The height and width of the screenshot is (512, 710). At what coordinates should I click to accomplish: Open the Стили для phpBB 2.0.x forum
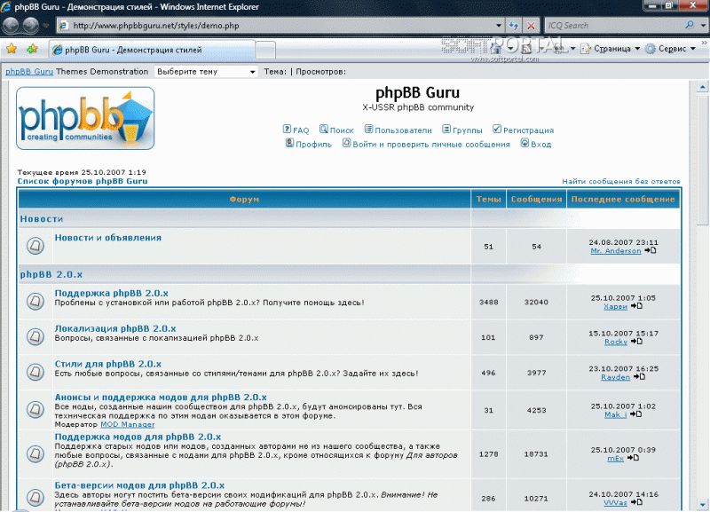(108, 364)
